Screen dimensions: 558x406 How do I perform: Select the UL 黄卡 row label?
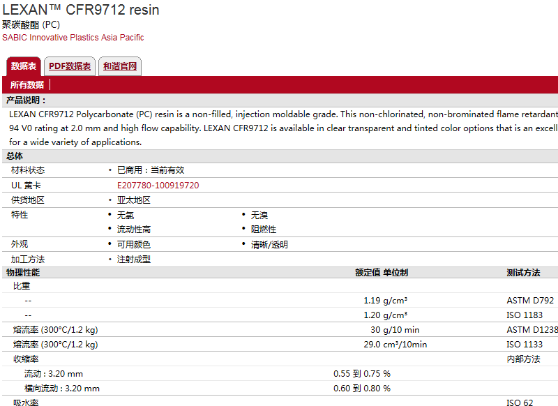pos(26,186)
